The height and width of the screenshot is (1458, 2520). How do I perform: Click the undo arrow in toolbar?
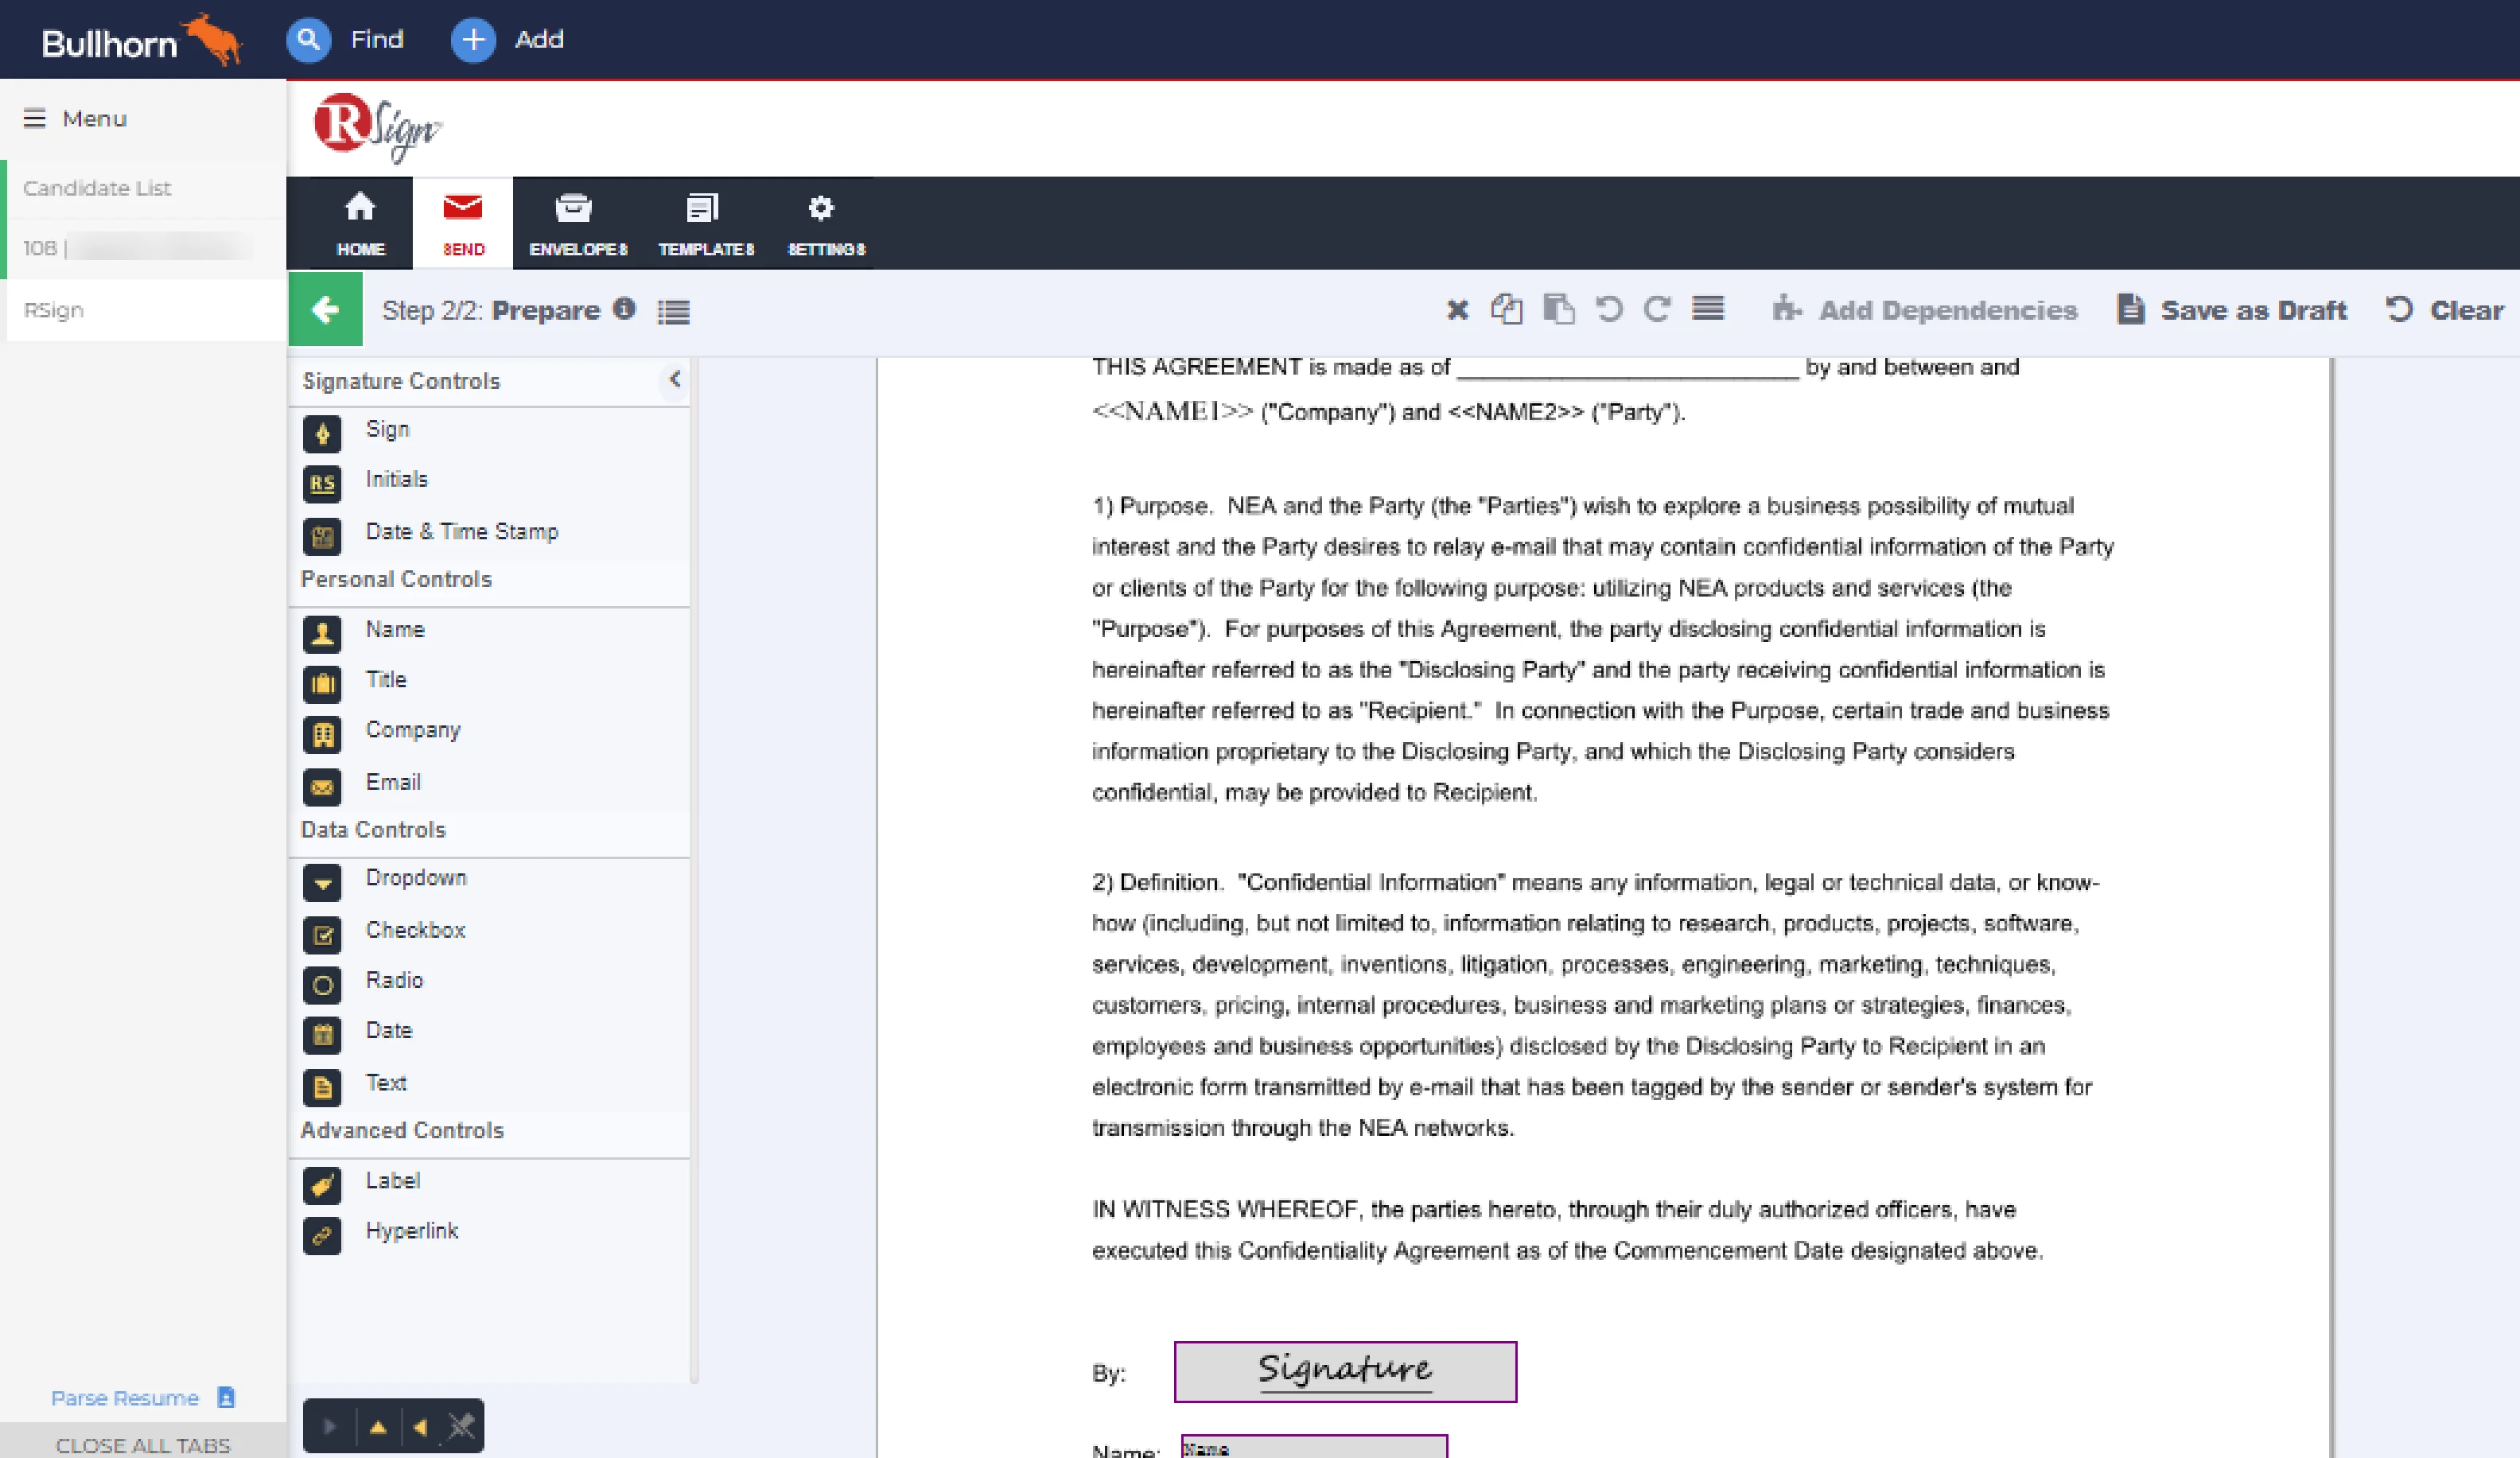1608,310
